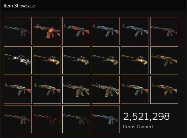
Task: Click the green-topped AK-47 with white border
Action: coord(47,90)
